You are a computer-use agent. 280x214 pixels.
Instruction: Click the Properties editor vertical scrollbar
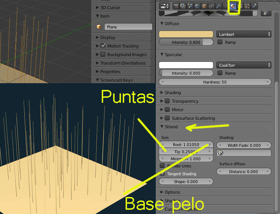276,146
